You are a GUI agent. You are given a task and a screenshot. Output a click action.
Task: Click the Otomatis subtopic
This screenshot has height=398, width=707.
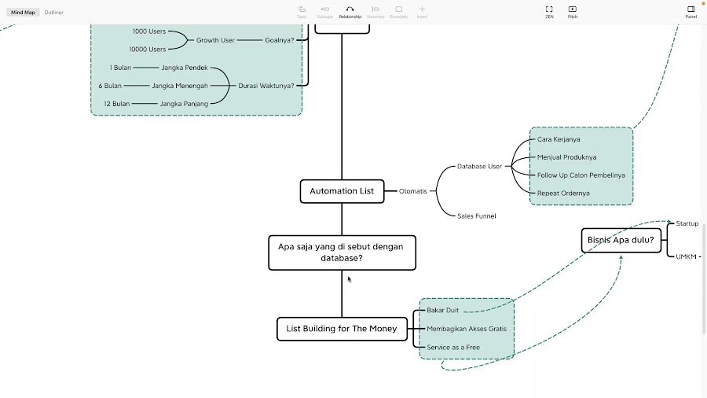tap(412, 191)
